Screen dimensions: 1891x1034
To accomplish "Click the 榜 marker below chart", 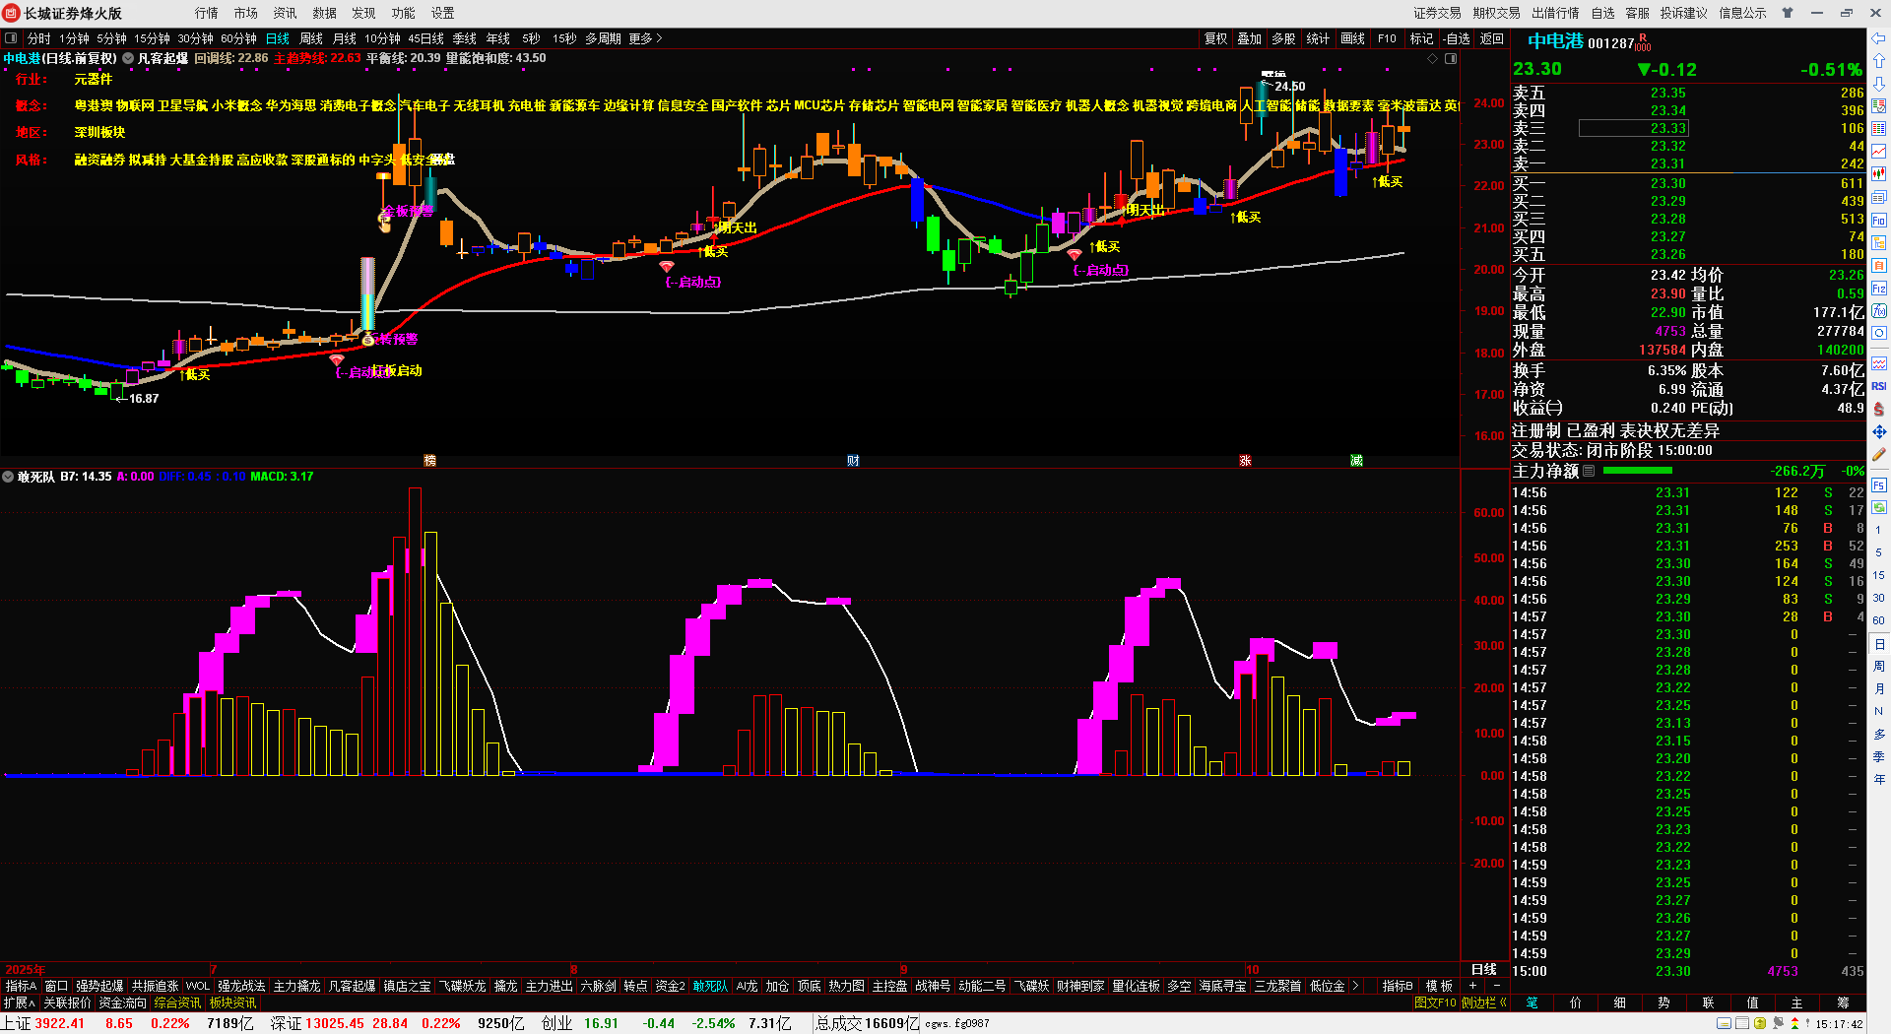I will point(429,461).
